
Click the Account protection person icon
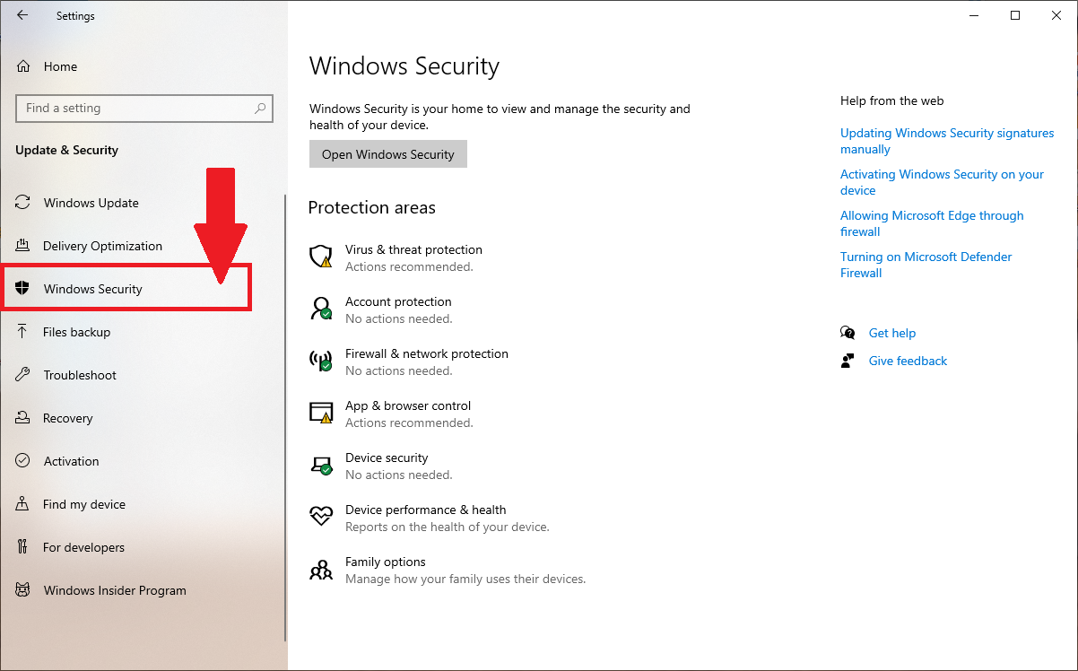pyautogui.click(x=320, y=309)
